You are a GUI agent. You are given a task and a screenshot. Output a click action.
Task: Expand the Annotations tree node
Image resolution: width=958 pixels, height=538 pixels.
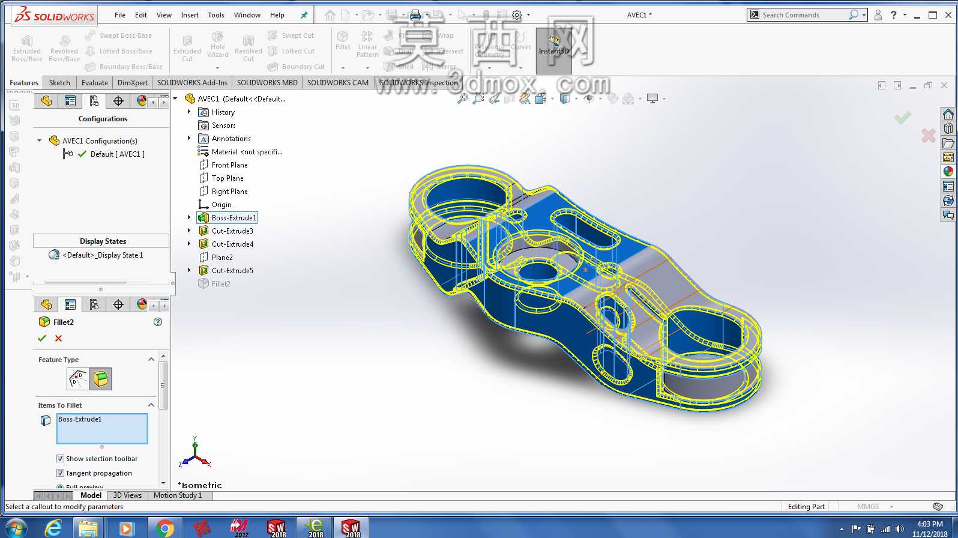click(189, 138)
